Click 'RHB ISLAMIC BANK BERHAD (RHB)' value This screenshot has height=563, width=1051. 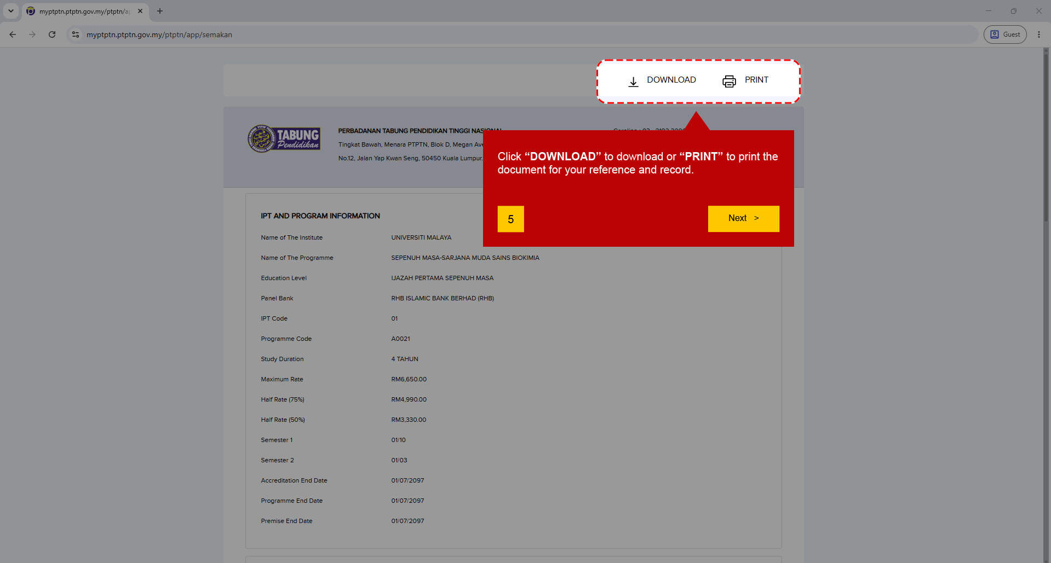[443, 298]
